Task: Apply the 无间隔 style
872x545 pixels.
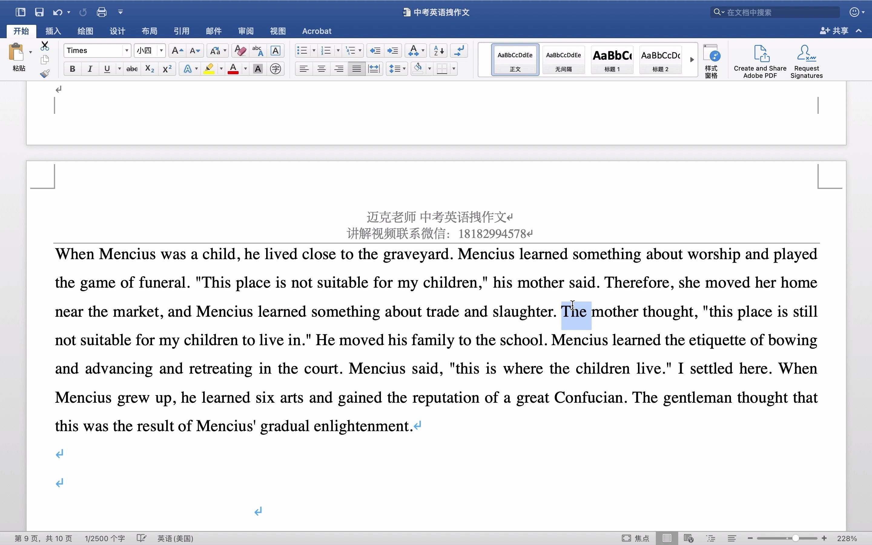Action: pyautogui.click(x=563, y=60)
